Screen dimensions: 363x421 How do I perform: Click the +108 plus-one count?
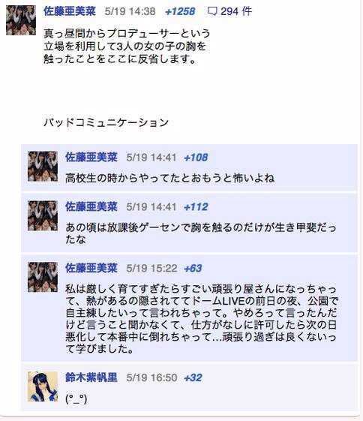coord(196,158)
